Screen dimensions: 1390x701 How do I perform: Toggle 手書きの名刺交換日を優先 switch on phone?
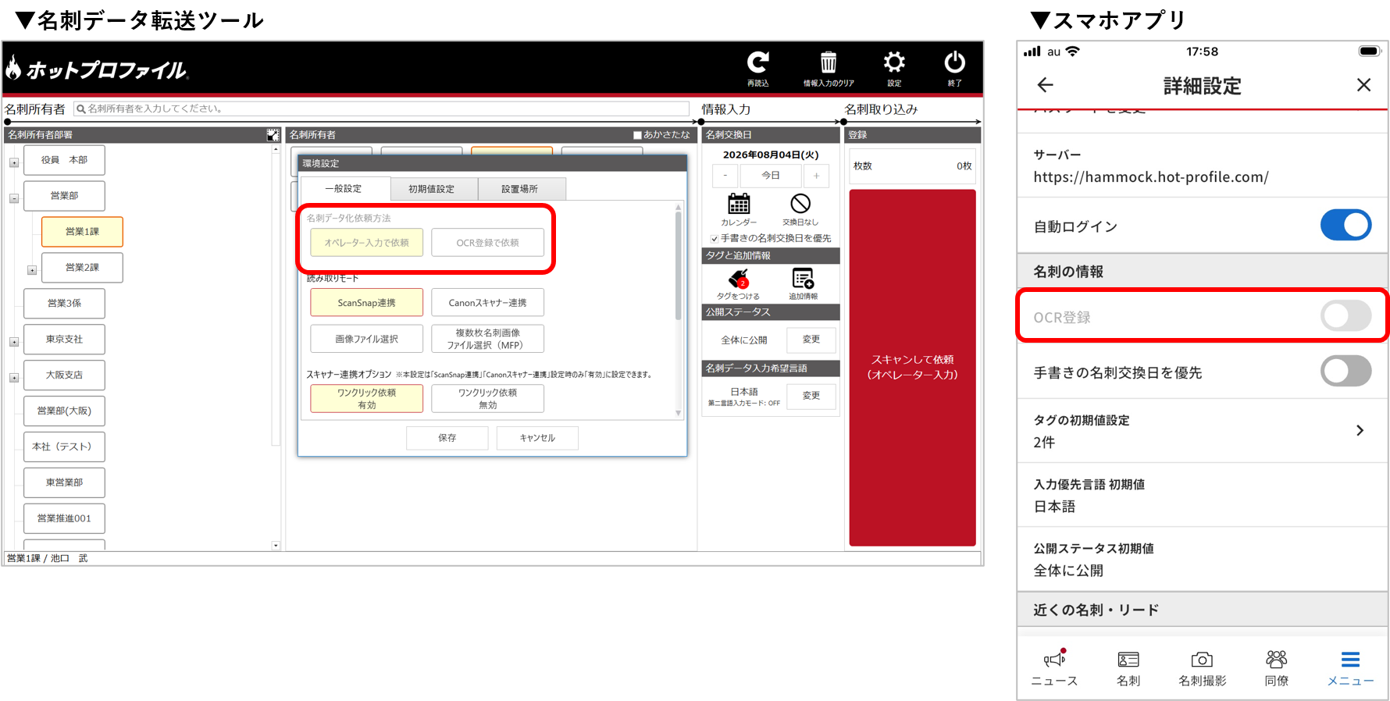coord(1345,372)
